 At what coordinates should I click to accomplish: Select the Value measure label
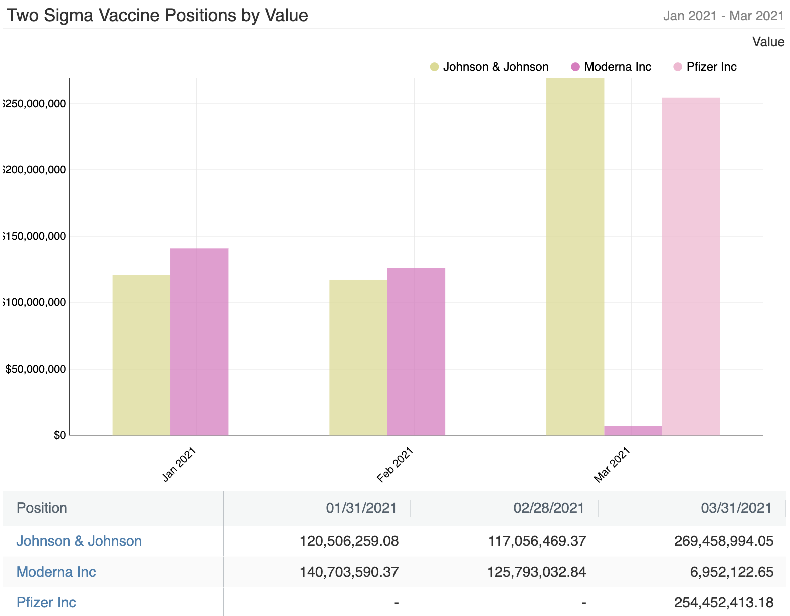(768, 42)
